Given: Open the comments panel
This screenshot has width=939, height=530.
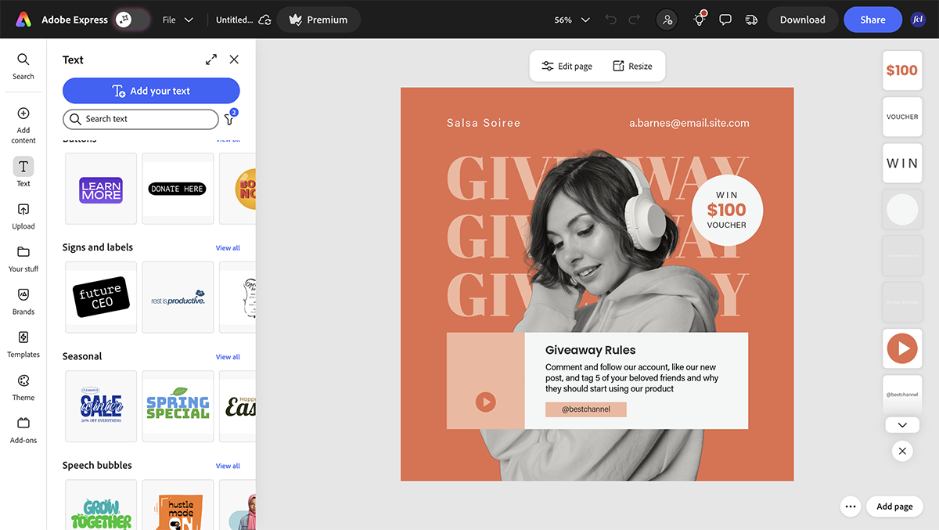Looking at the screenshot, I should pyautogui.click(x=725, y=19).
